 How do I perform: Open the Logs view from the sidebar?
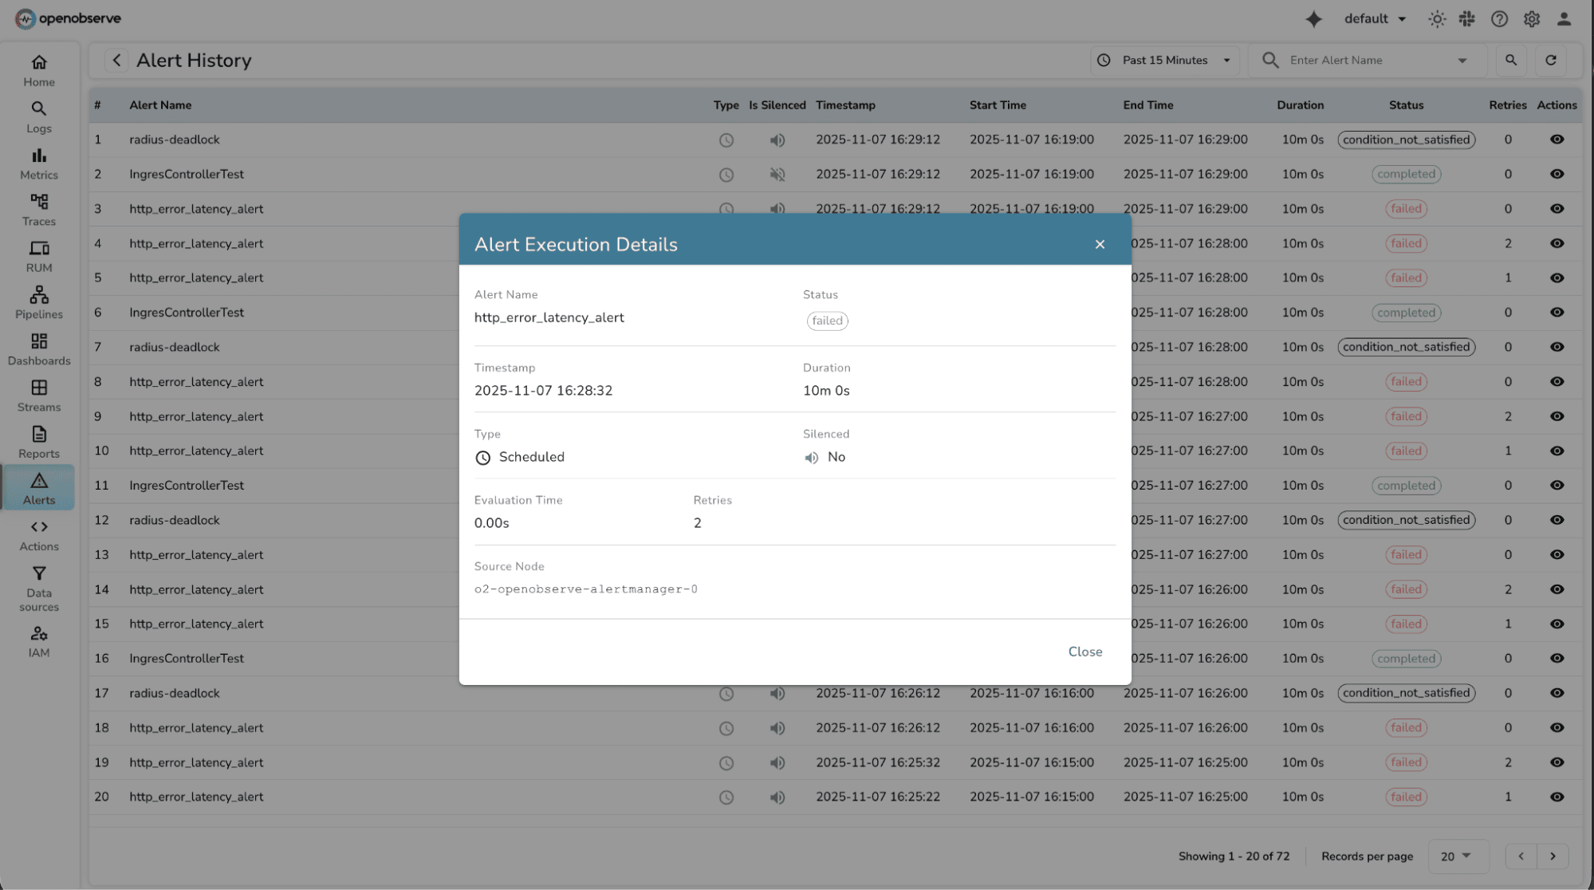(x=38, y=116)
